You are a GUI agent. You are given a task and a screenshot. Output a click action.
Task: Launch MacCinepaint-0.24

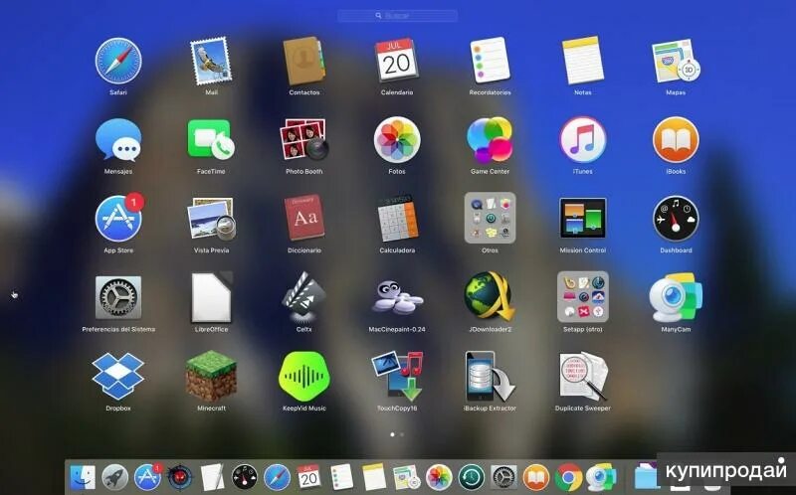pos(397,299)
